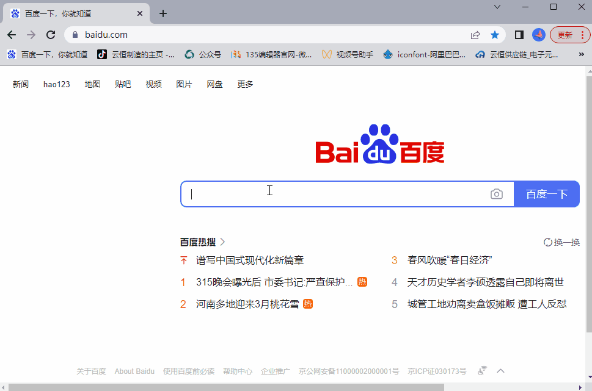Click the 换一换 refresh hot searches
The height and width of the screenshot is (391, 592).
(561, 242)
